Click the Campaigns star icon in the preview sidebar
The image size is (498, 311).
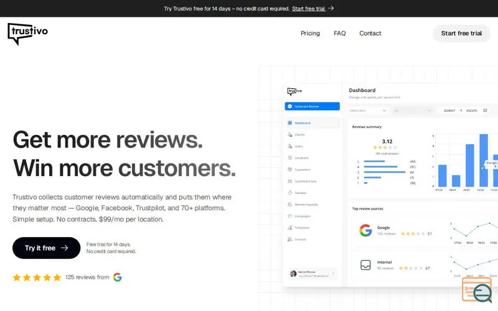click(x=289, y=216)
